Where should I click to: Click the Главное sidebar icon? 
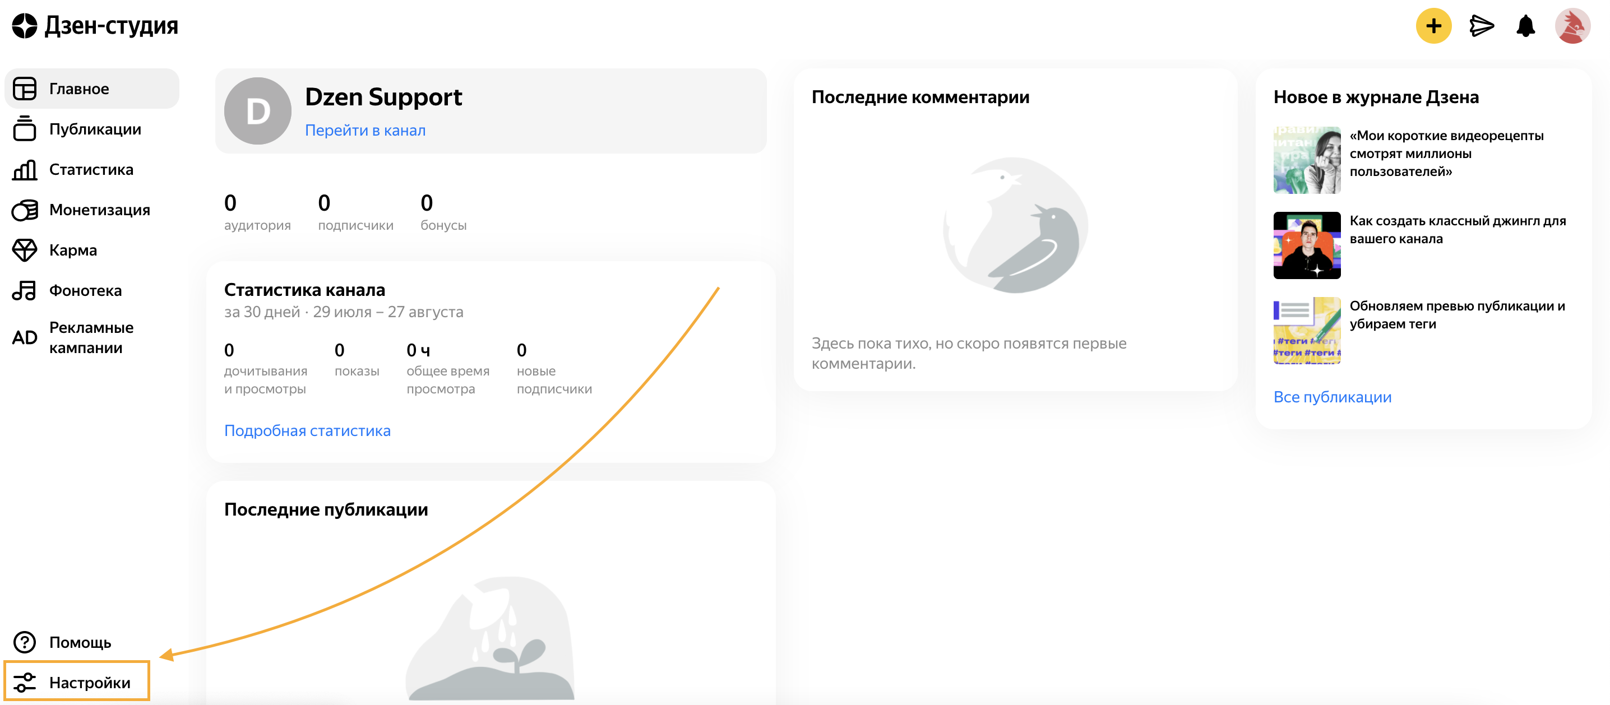[x=25, y=89]
